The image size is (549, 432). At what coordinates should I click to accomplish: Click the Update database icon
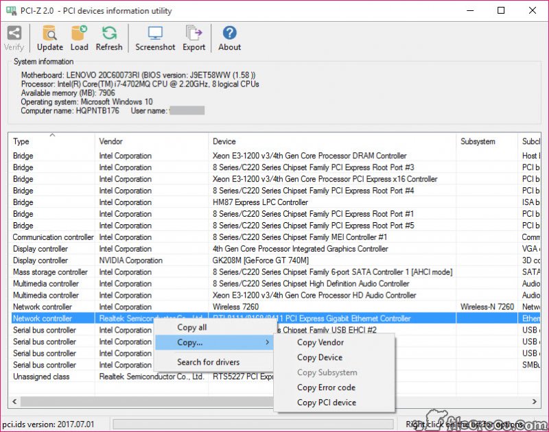pyautogui.click(x=49, y=33)
